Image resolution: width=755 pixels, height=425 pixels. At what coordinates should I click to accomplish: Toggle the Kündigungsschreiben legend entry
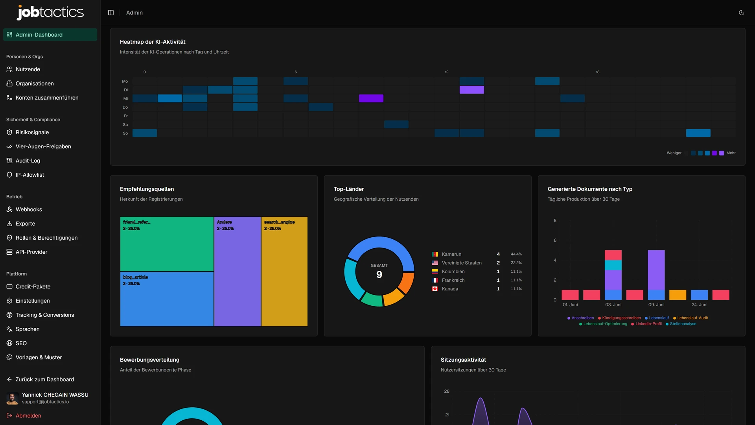click(619, 318)
